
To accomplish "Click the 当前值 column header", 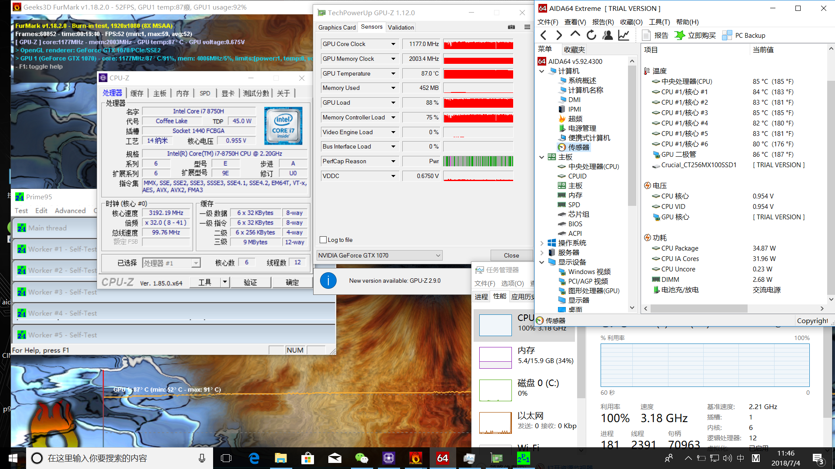I will coord(763,50).
